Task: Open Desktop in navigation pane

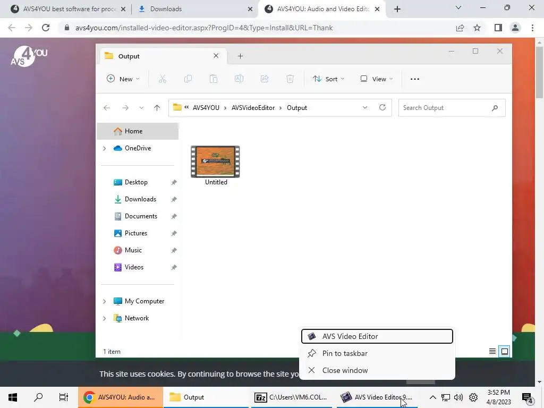Action: [x=138, y=182]
